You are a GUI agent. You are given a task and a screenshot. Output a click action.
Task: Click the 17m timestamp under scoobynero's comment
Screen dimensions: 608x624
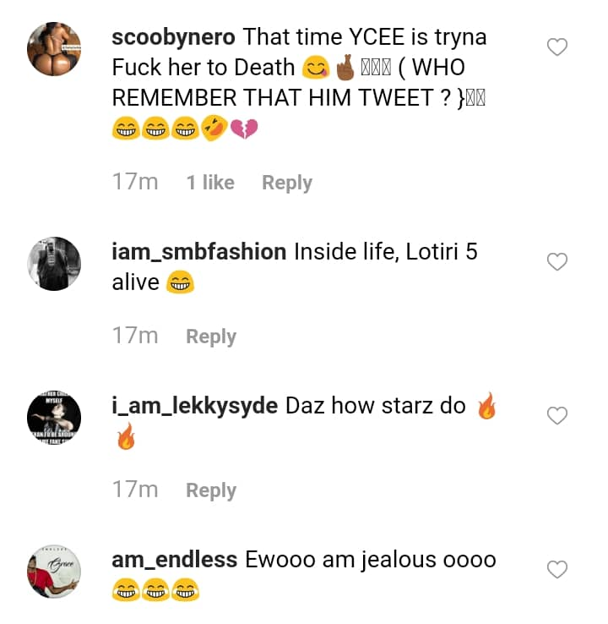coord(135,183)
